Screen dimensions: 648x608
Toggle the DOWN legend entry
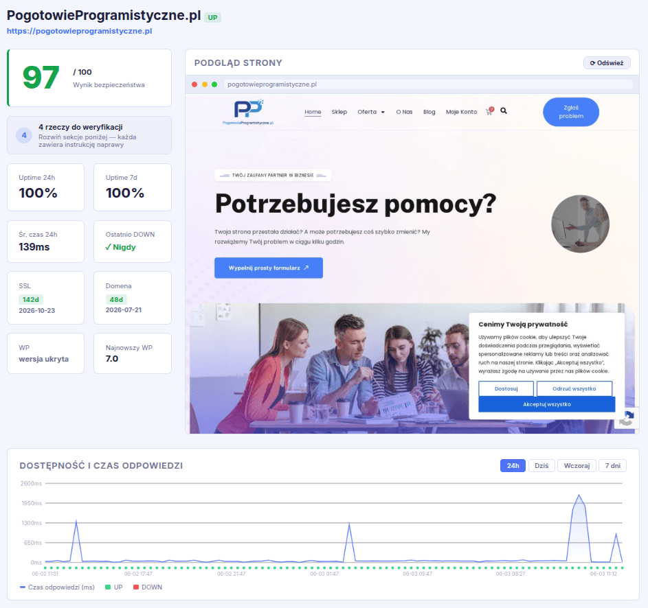pyautogui.click(x=148, y=587)
